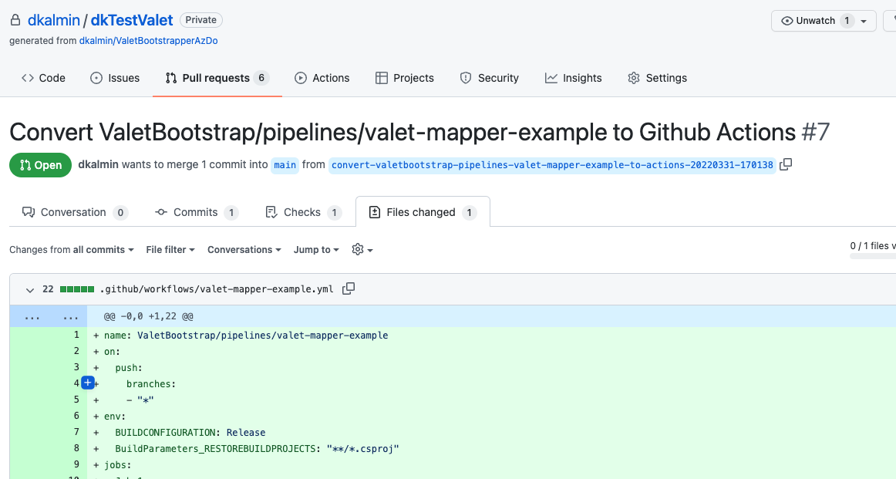
Task: Copy the valet-mapper-example.yml file path
Action: 349,288
